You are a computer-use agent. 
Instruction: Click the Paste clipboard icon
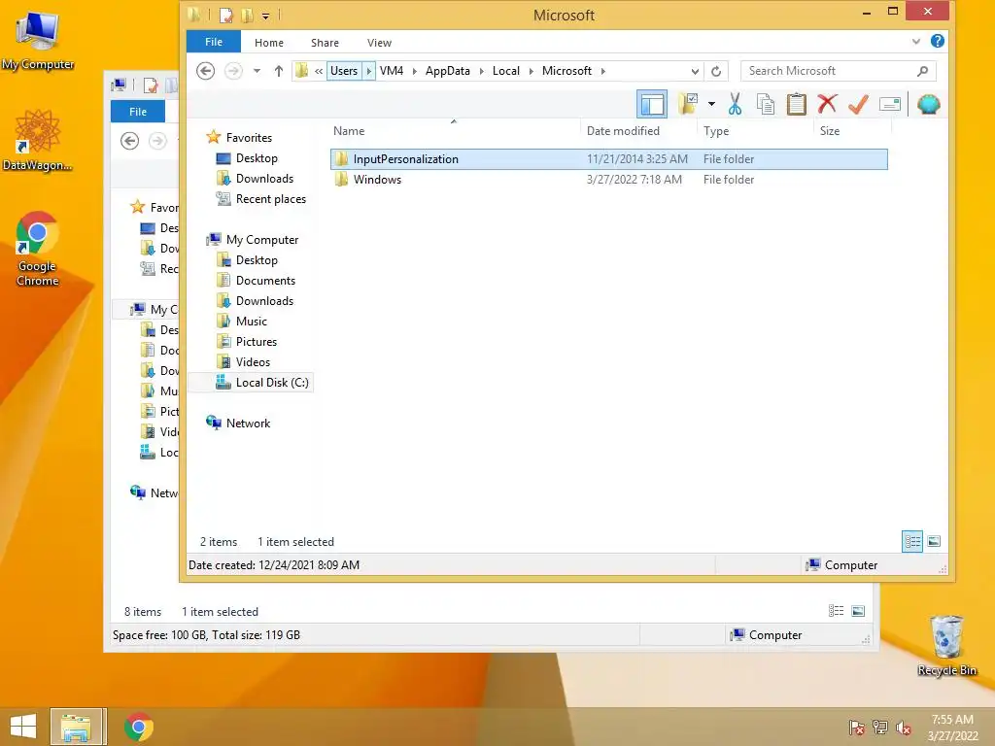(796, 104)
